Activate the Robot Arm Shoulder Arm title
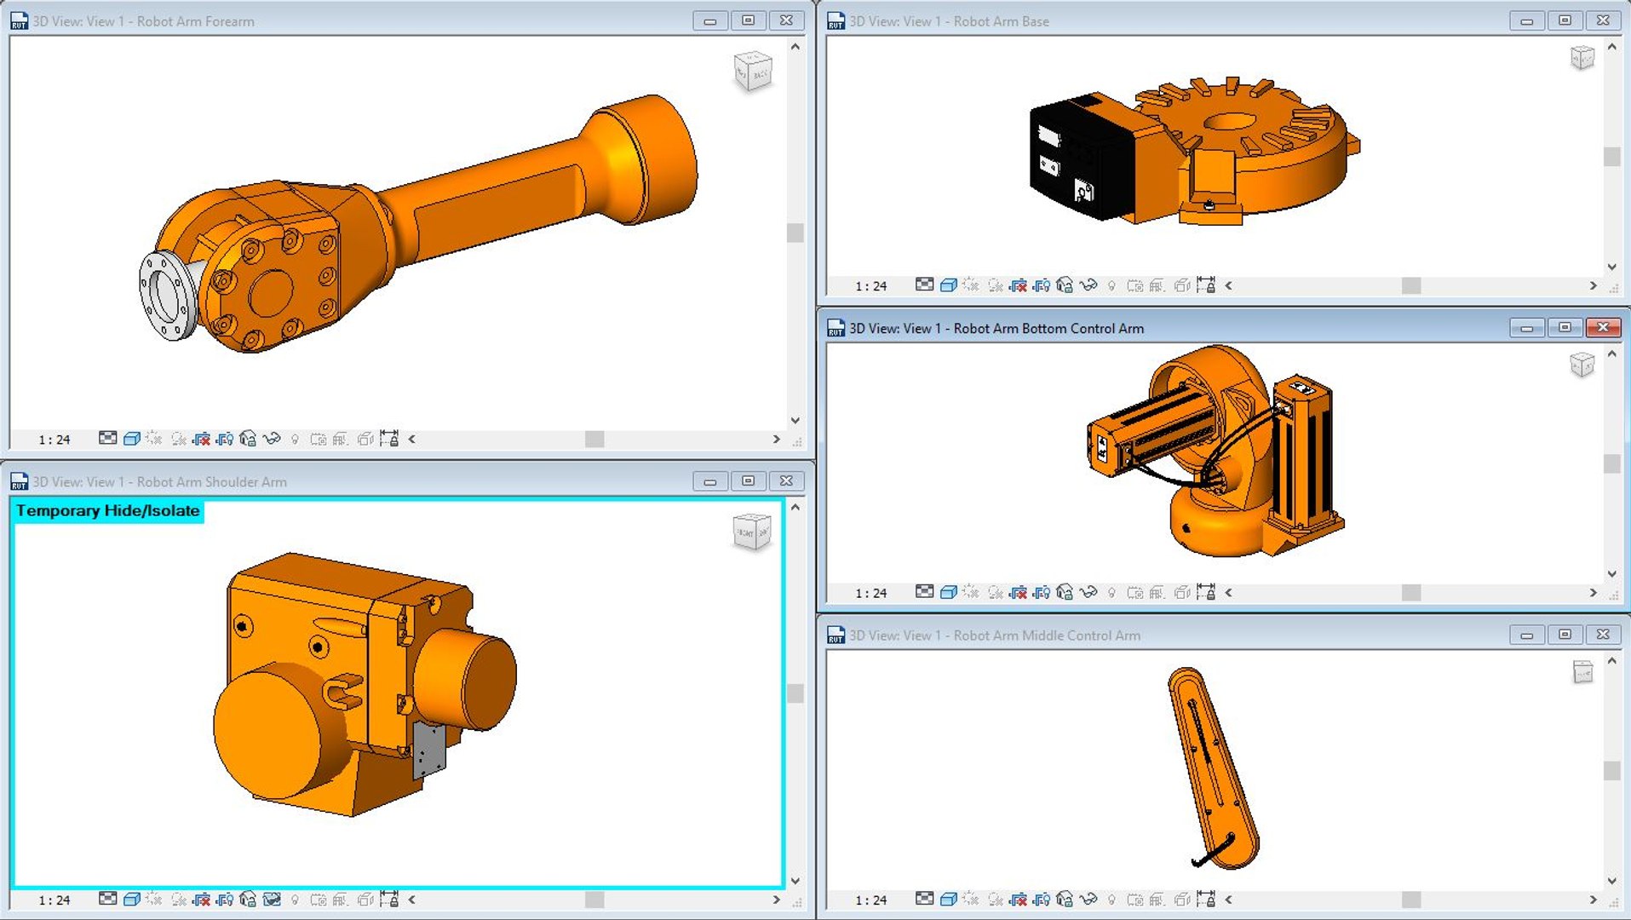Image resolution: width=1631 pixels, height=920 pixels. click(159, 482)
